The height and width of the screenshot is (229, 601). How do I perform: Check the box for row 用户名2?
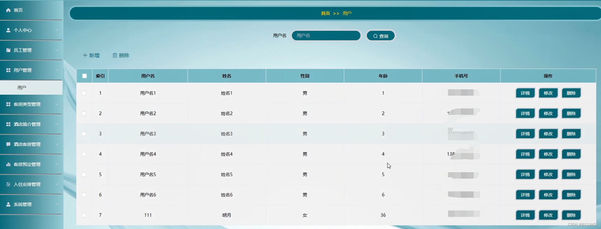click(x=84, y=114)
